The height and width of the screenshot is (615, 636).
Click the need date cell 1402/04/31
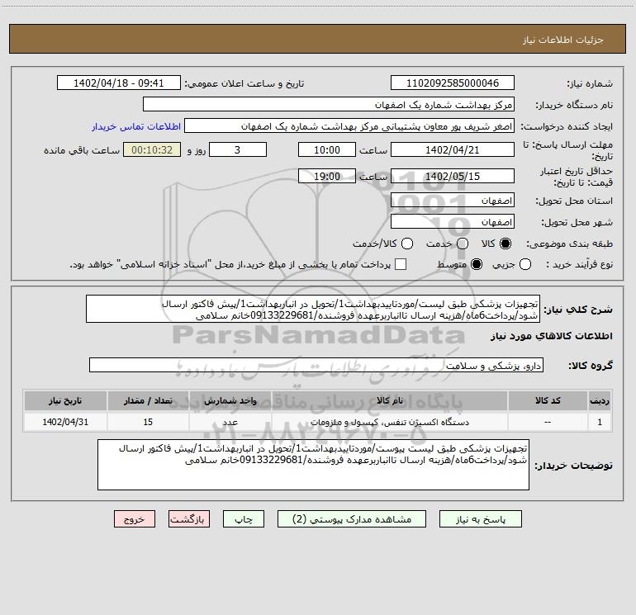pos(65,422)
